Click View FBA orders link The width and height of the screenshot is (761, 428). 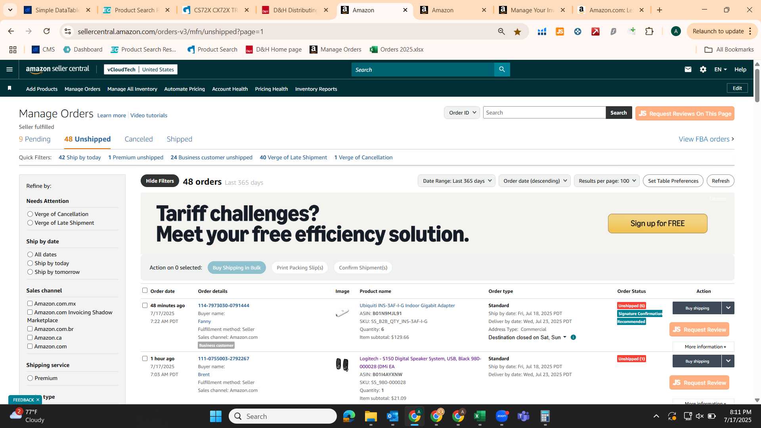pos(706,139)
